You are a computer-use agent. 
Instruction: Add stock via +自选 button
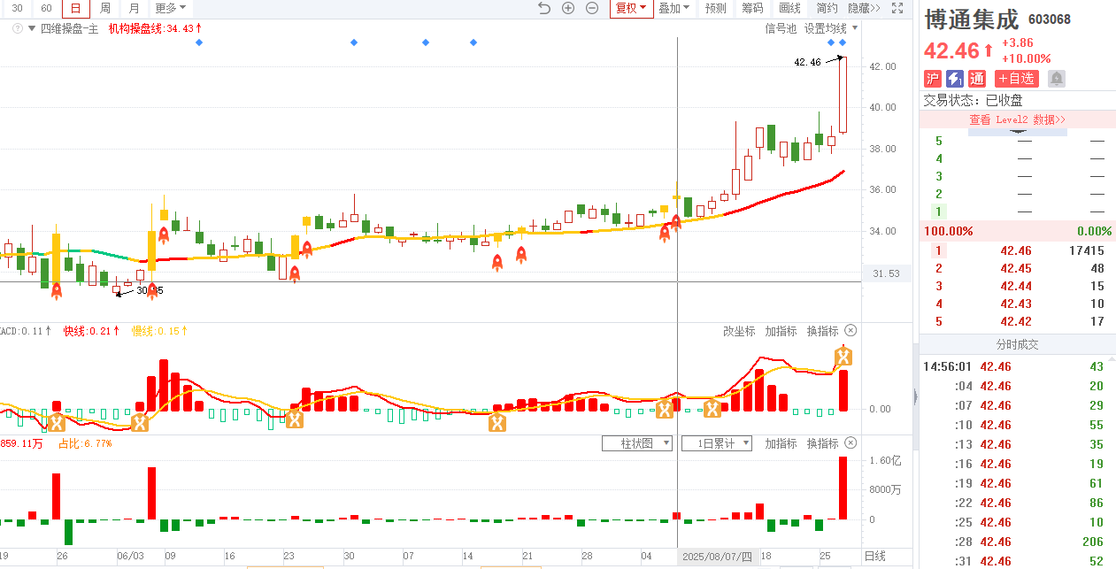(x=1016, y=79)
